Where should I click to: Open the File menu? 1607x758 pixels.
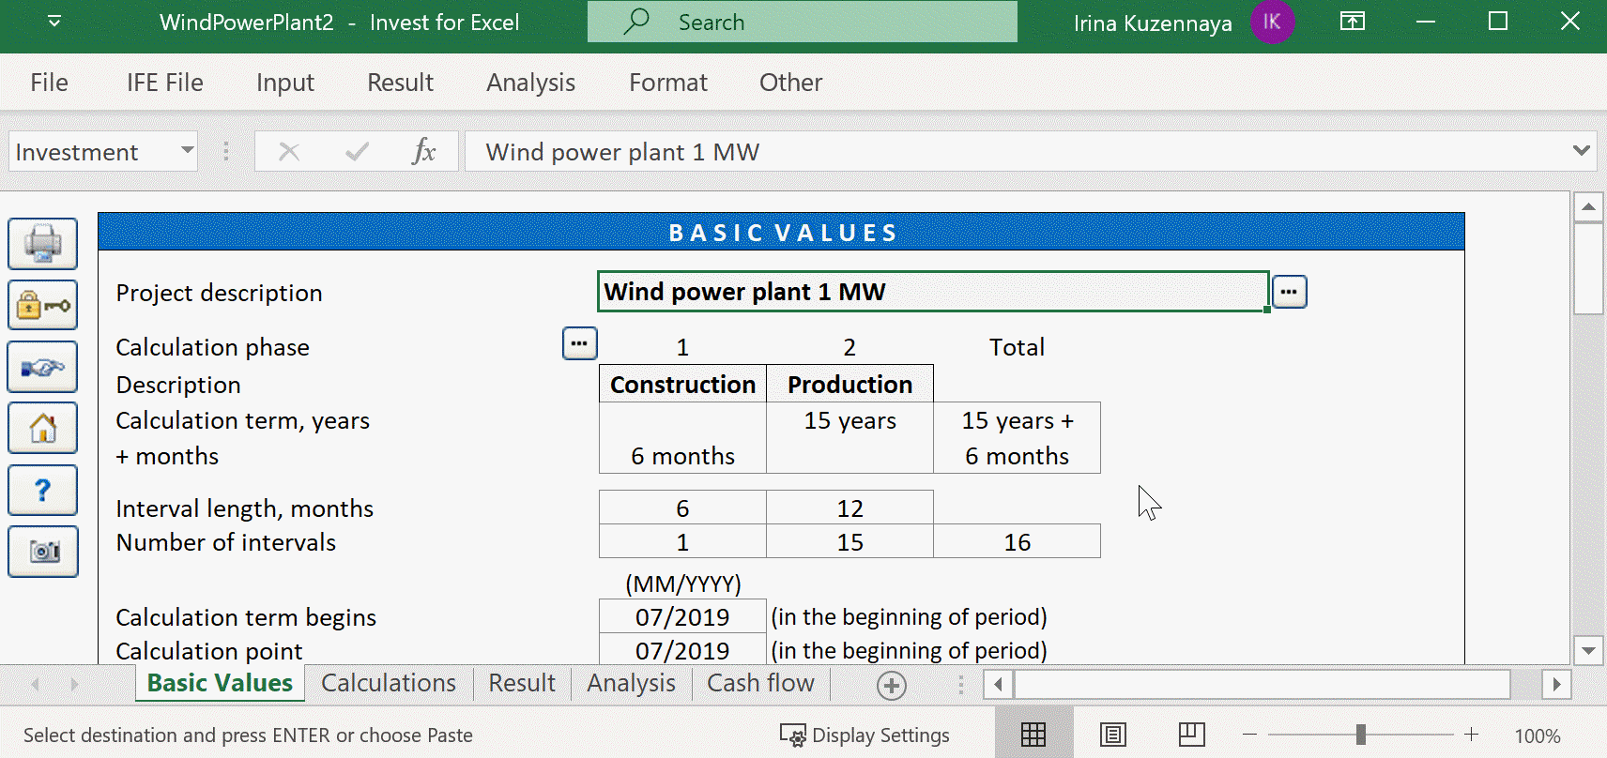tap(49, 83)
